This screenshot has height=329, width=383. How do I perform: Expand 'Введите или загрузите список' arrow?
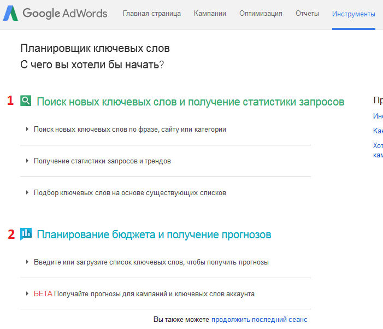[x=27, y=262]
